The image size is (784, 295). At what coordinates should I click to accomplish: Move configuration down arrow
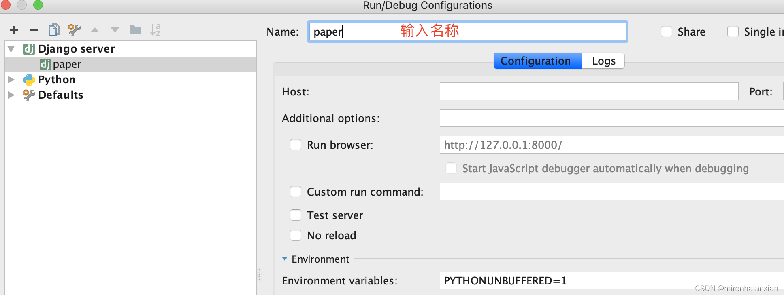[115, 30]
